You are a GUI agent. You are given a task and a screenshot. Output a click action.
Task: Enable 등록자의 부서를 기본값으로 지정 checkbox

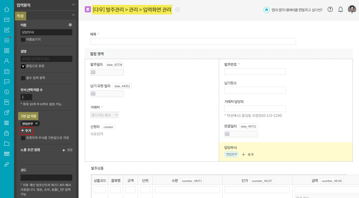tap(23, 138)
